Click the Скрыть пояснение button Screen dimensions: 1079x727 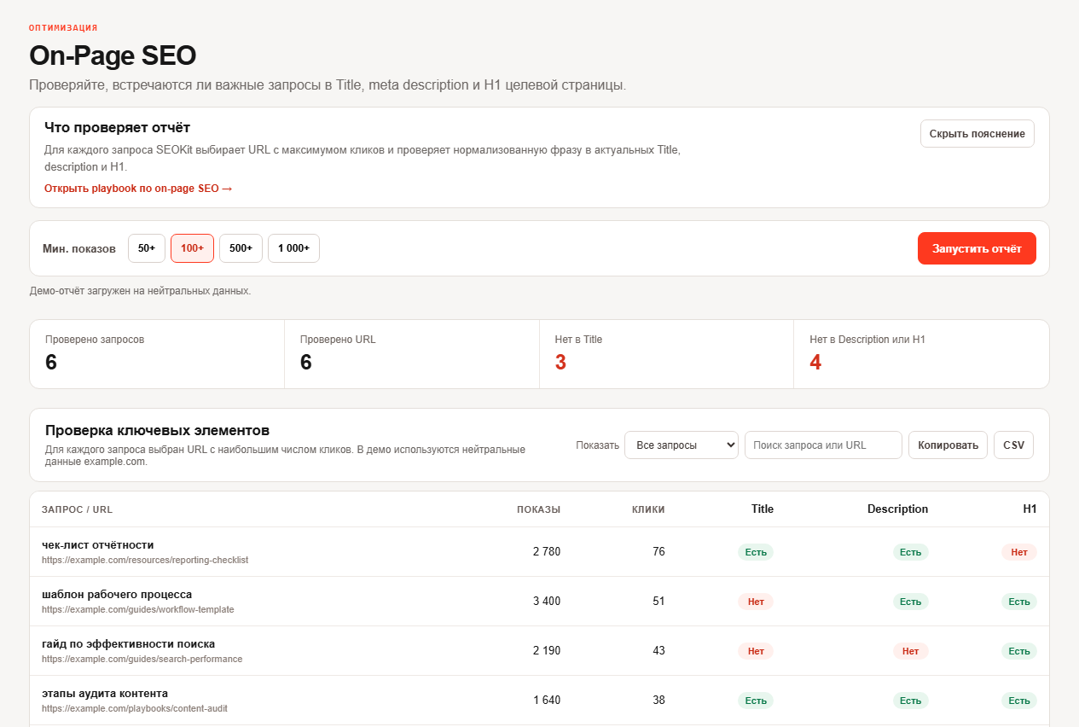tap(977, 134)
